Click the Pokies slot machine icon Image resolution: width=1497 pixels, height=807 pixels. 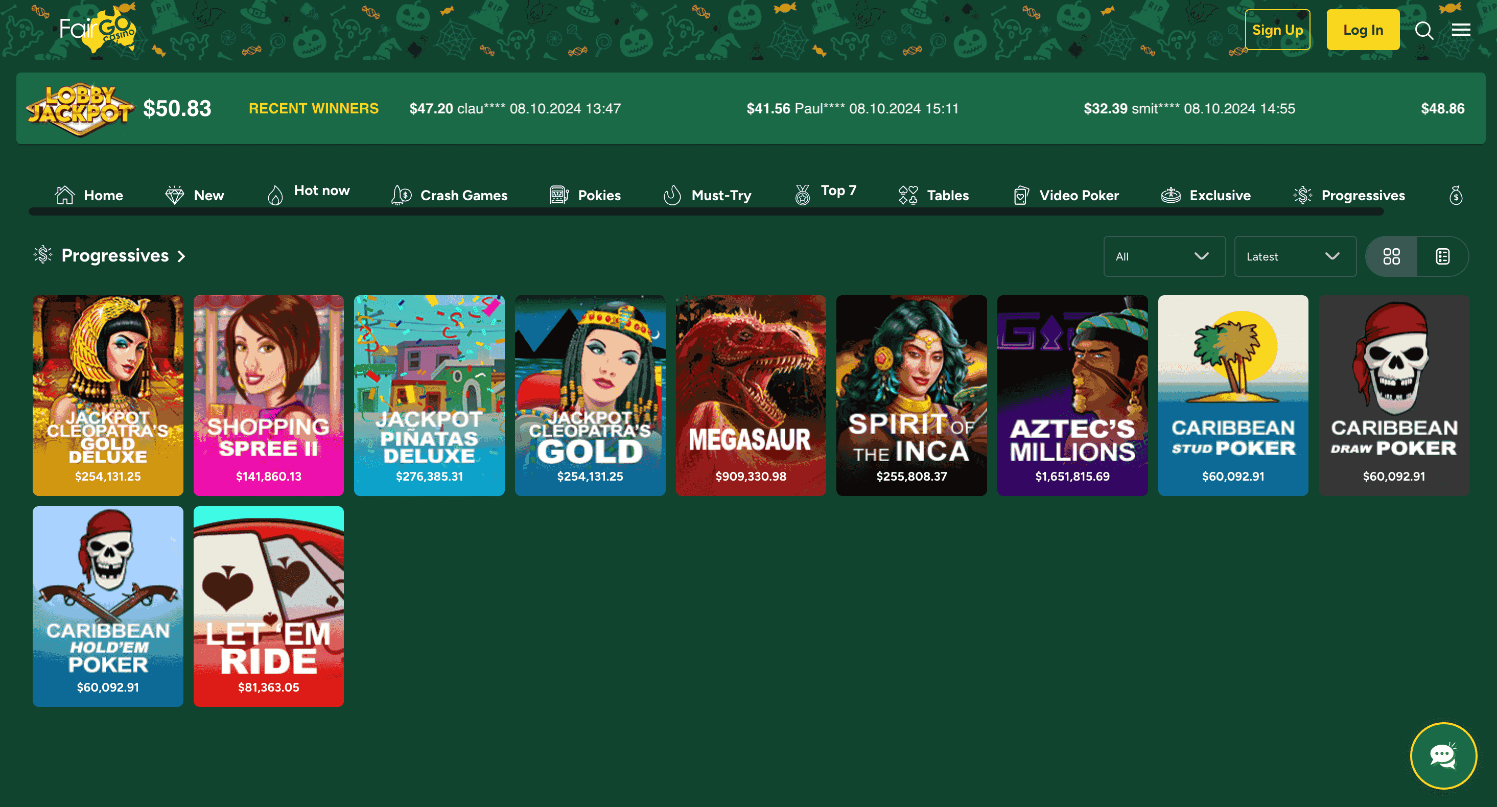pyautogui.click(x=559, y=195)
